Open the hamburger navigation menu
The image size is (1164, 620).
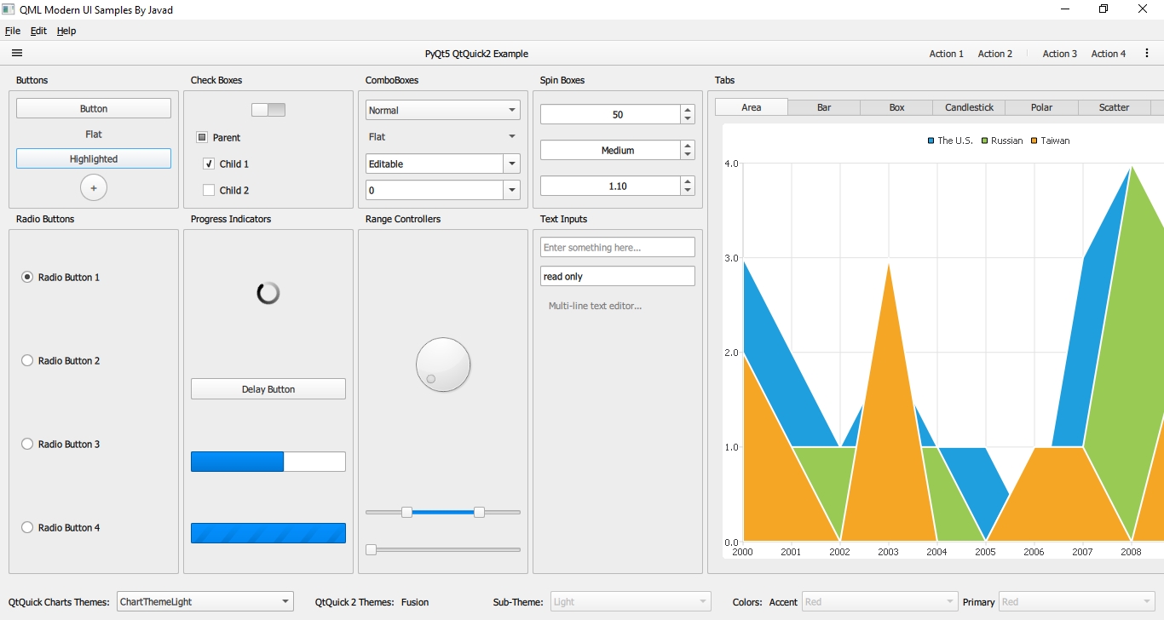(x=17, y=53)
